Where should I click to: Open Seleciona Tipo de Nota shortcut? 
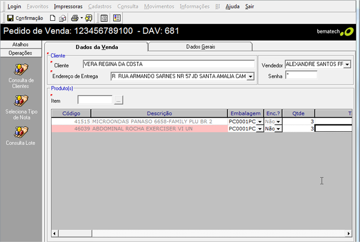tap(21, 108)
